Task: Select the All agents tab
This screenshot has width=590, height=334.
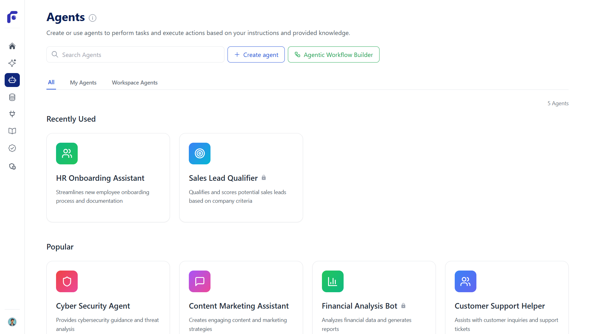Action: 51,82
